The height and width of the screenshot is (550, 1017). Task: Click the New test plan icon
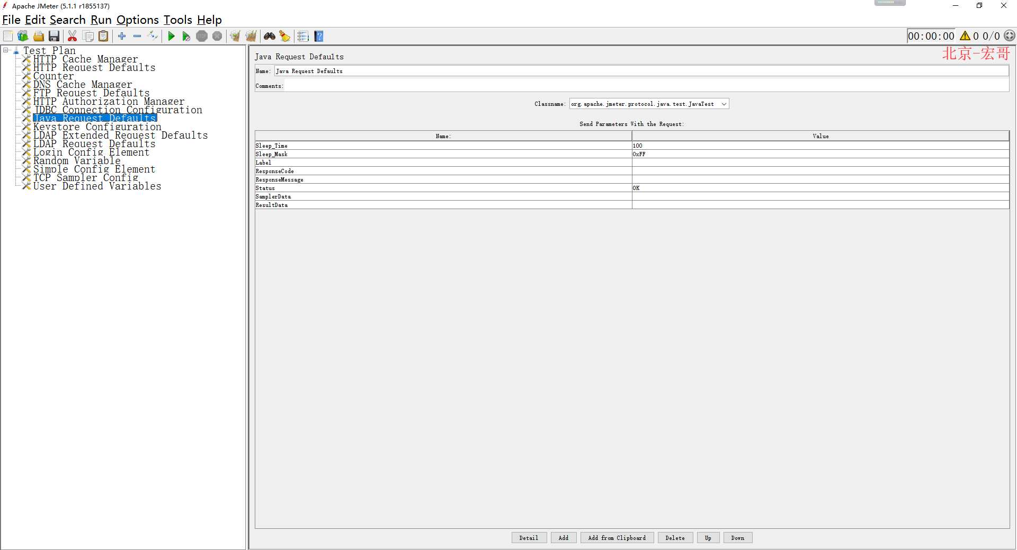pyautogui.click(x=8, y=36)
